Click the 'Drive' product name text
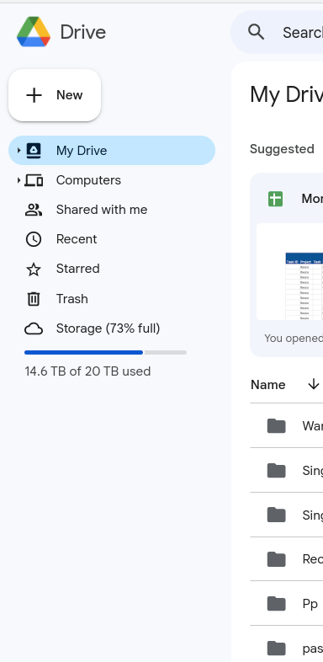323x662 pixels. pos(83,32)
